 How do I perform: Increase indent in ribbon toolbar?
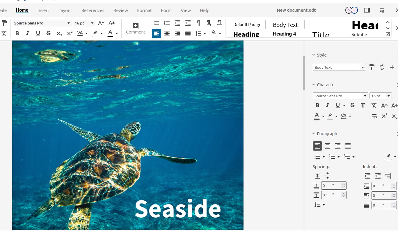[177, 23]
